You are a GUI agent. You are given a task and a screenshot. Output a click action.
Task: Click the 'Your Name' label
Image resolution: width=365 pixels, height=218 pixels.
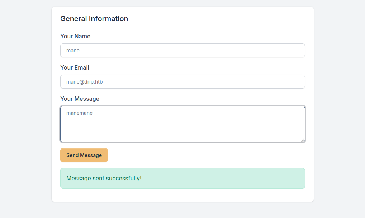75,36
